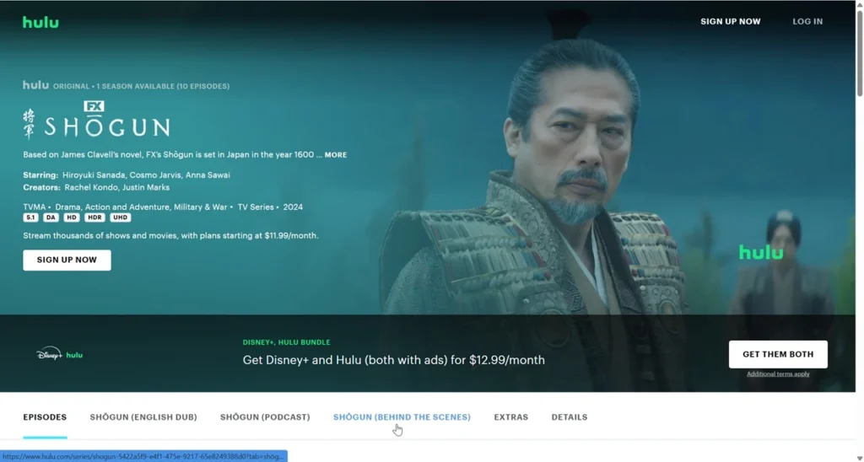Click the page vertical scrollbar thumb
864x462 pixels.
coord(860,52)
